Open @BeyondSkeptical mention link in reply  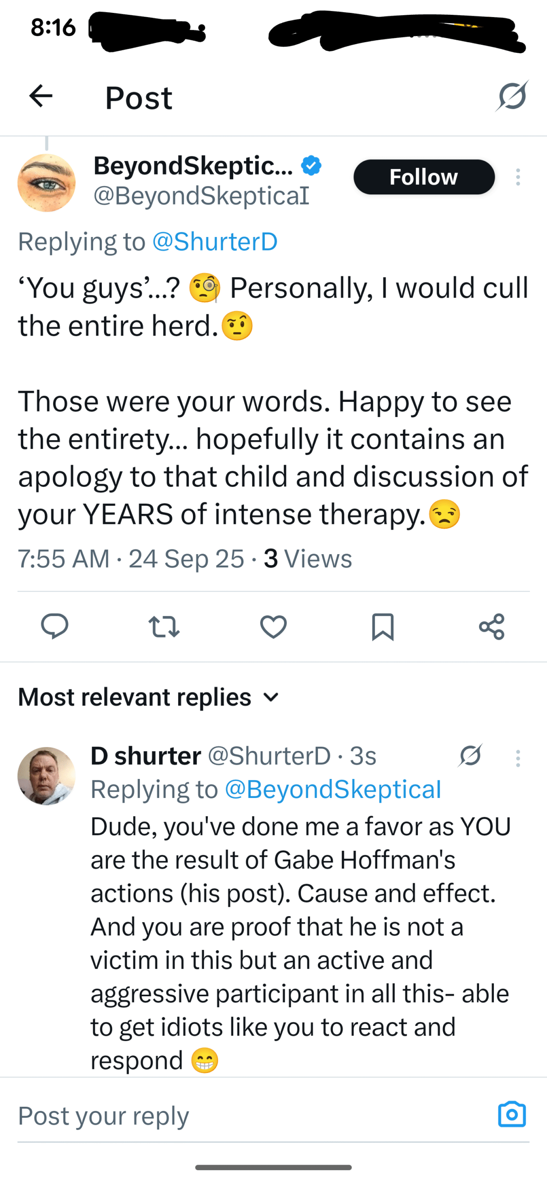click(x=333, y=789)
